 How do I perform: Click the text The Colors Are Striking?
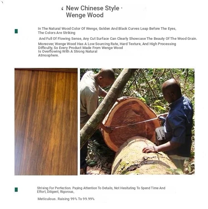(57, 33)
